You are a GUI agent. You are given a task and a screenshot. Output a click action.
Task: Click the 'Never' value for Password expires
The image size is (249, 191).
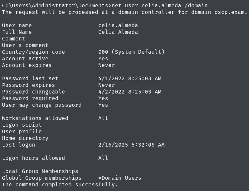106,85
